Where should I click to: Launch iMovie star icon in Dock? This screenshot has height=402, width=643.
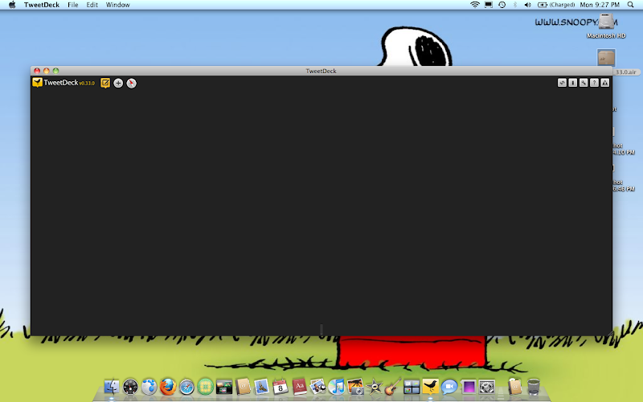pyautogui.click(x=374, y=387)
